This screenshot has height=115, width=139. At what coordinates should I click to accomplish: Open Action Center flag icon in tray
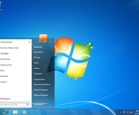pos(124,112)
